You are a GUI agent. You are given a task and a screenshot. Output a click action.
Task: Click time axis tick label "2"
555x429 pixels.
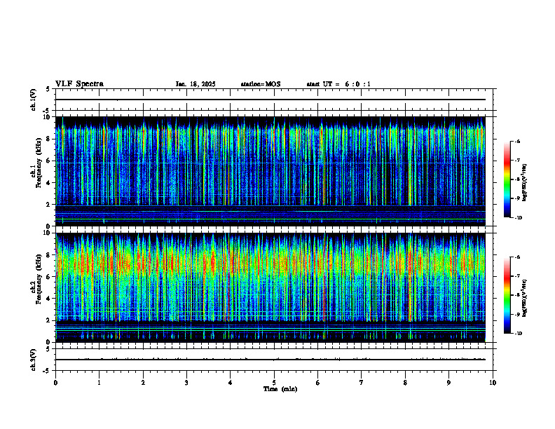pos(143,383)
